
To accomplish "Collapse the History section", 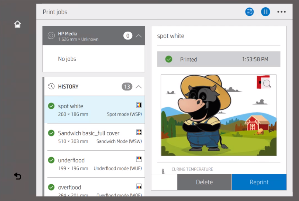I will [139, 87].
